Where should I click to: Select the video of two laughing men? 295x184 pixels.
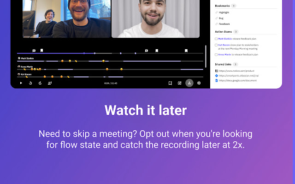click(x=66, y=19)
